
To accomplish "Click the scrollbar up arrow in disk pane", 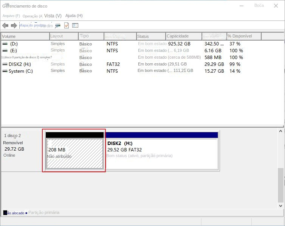I will click(x=281, y=131).
